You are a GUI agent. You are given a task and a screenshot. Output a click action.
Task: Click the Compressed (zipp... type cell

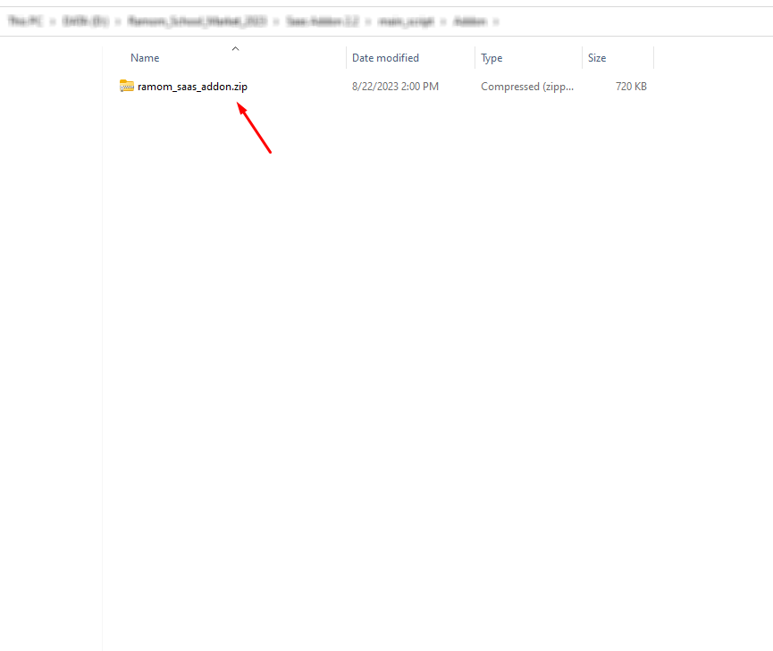point(527,87)
